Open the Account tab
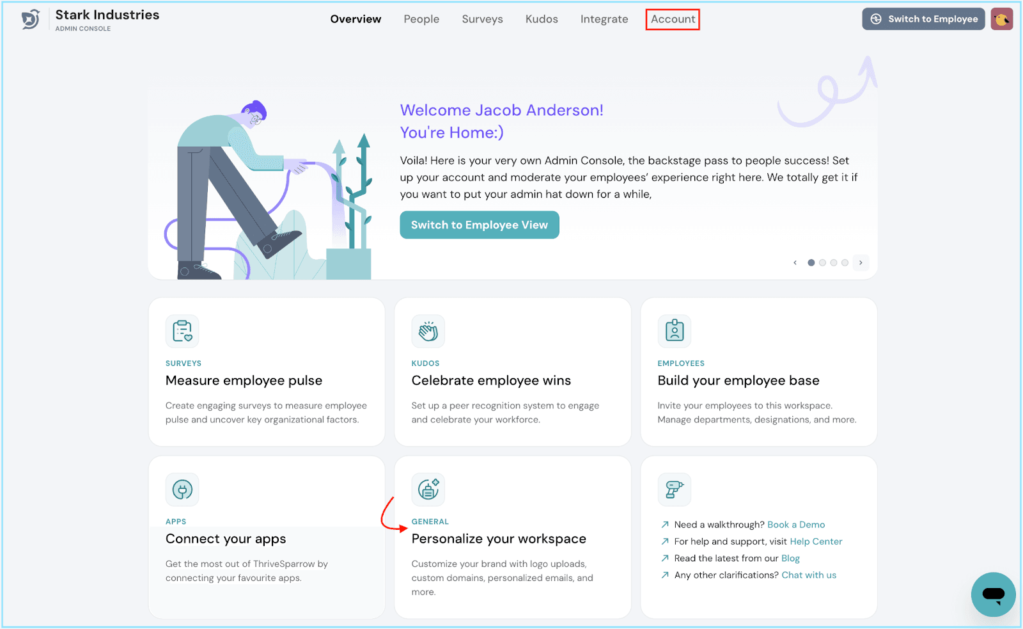1023x629 pixels. coord(673,19)
